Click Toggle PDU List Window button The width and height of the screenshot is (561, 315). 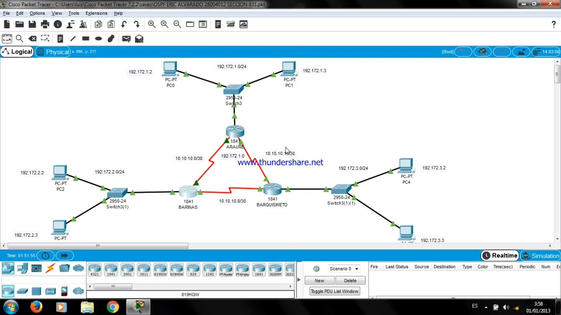click(x=334, y=291)
